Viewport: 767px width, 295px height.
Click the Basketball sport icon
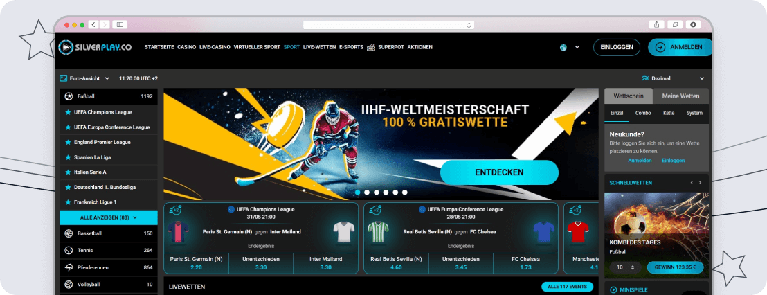pyautogui.click(x=69, y=234)
